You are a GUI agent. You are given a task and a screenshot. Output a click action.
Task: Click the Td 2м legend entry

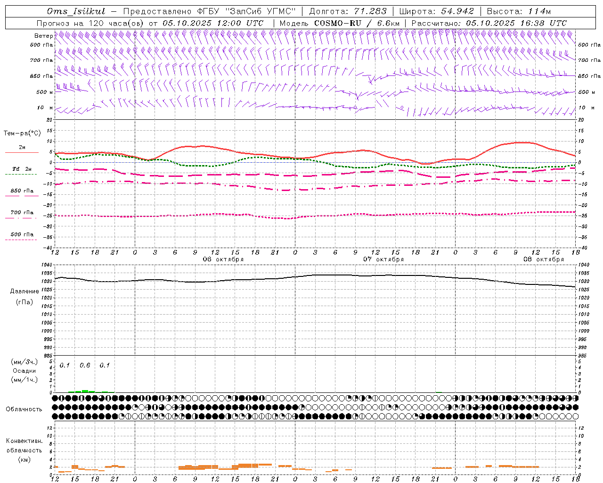click(x=22, y=169)
